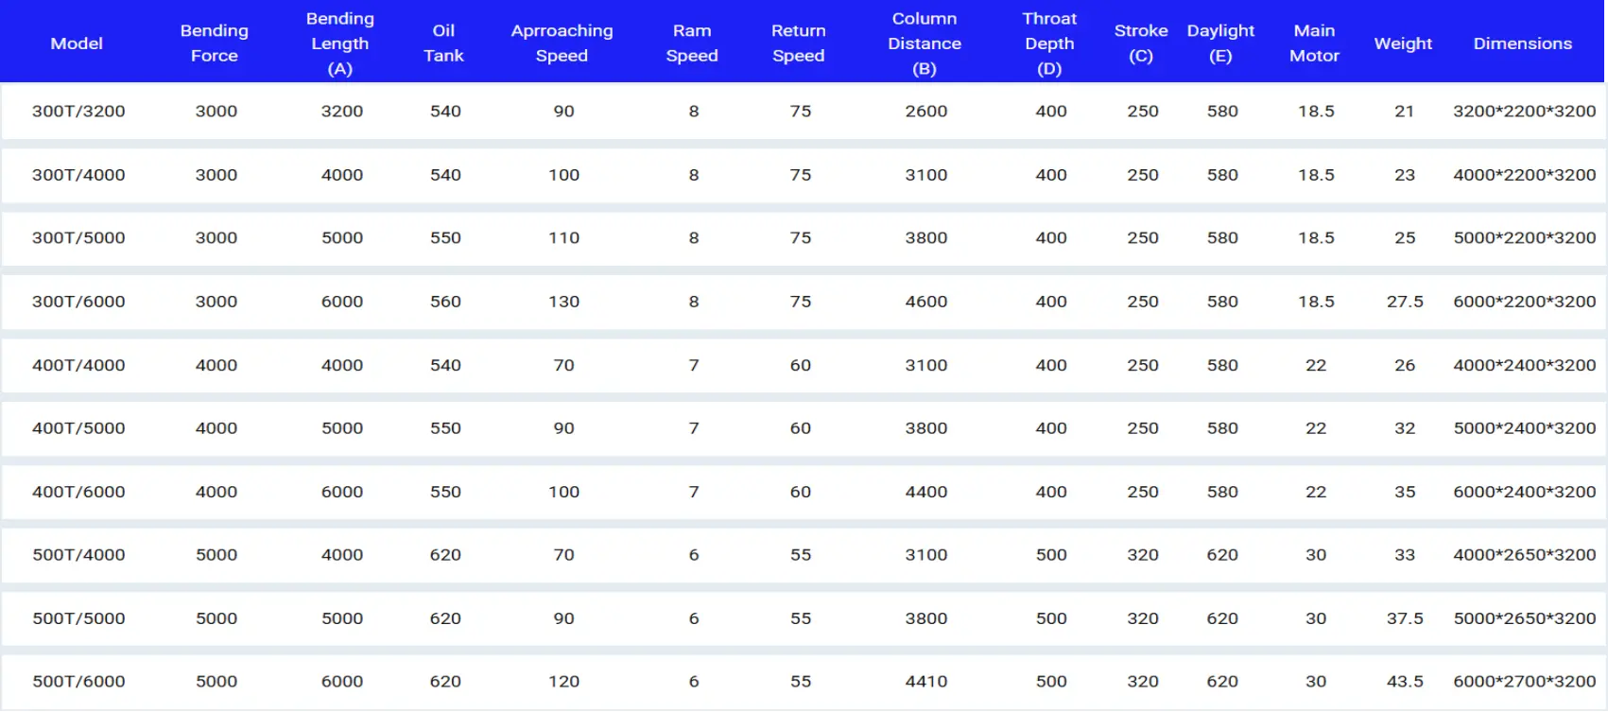Click the 500T/6000 model cell
The width and height of the screenshot is (1608, 712).
pos(78,682)
